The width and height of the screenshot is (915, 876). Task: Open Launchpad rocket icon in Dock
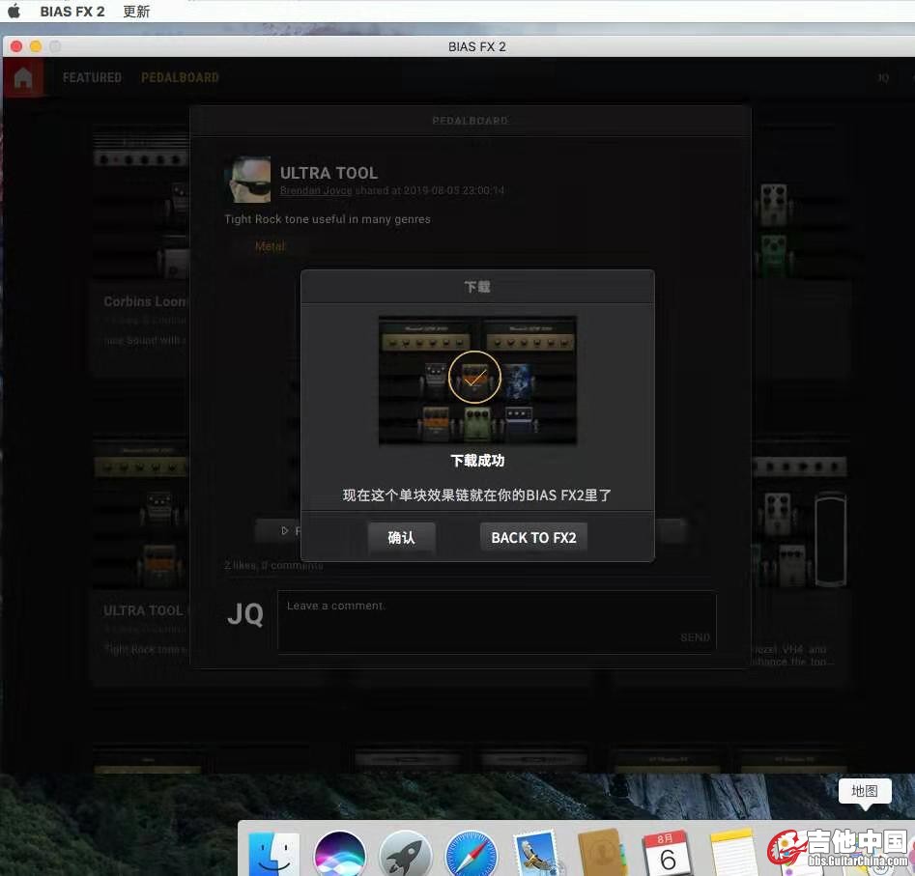click(x=406, y=855)
